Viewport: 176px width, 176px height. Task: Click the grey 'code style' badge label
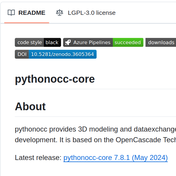point(29,42)
